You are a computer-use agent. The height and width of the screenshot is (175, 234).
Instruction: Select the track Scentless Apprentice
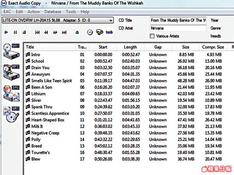coord(50,113)
